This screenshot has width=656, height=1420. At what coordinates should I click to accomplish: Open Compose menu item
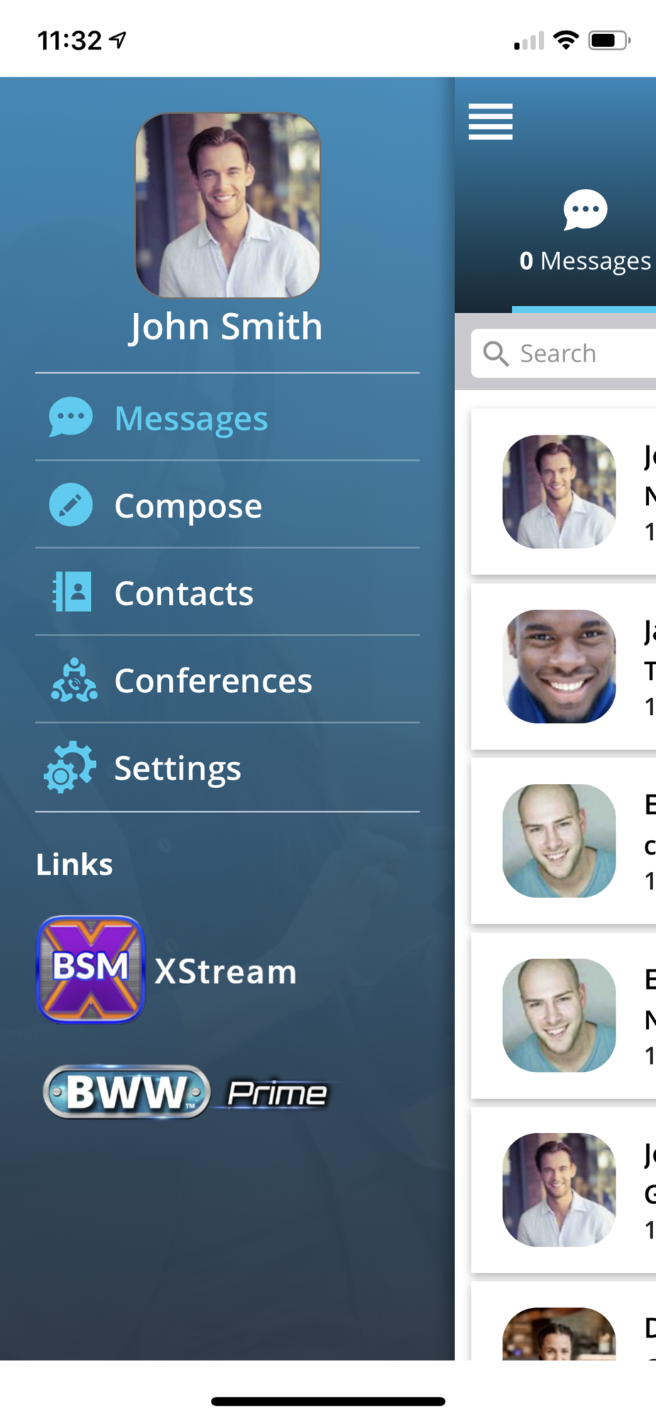pos(227,505)
